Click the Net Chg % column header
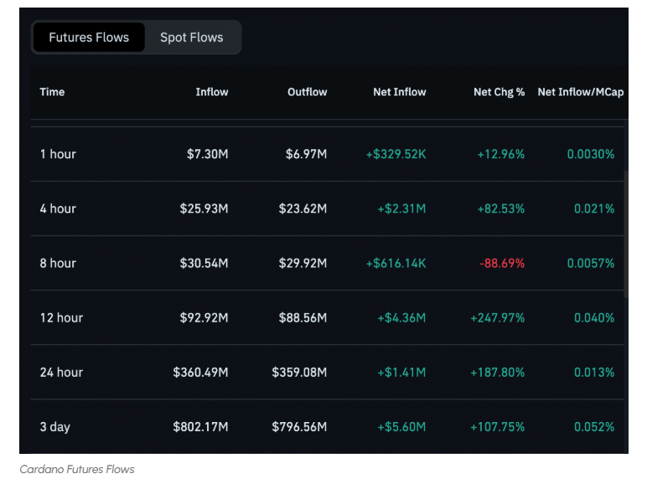 (499, 92)
